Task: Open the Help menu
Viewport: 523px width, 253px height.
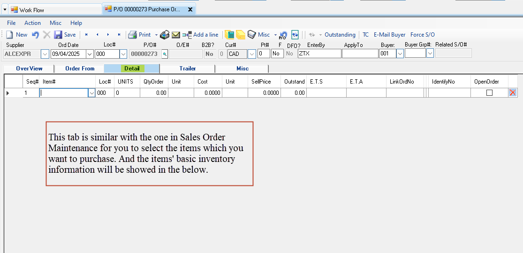Action: pos(76,23)
